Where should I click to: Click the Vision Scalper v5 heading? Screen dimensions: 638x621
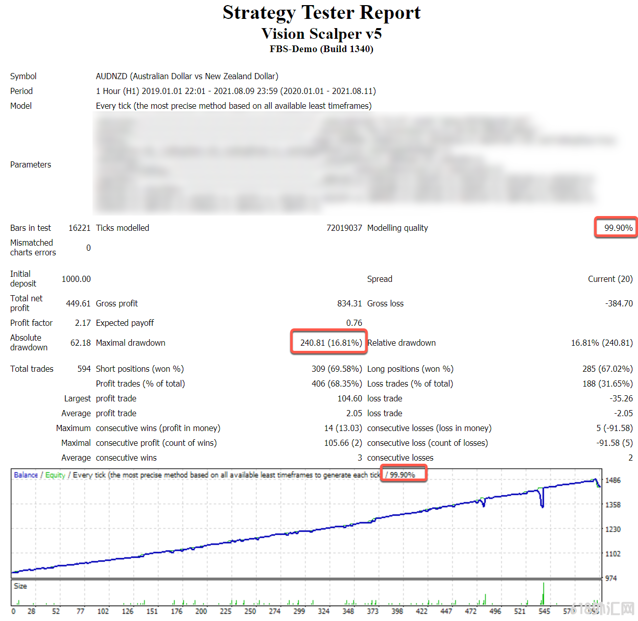pyautogui.click(x=321, y=34)
